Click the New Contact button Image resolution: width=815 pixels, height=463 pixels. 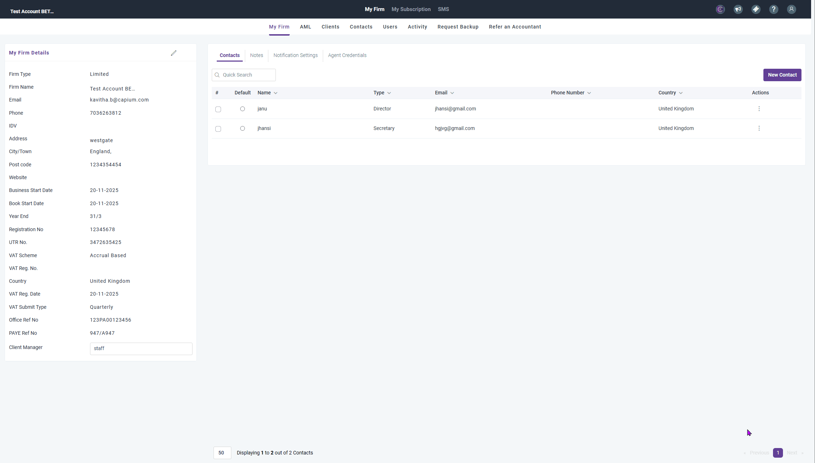782,75
